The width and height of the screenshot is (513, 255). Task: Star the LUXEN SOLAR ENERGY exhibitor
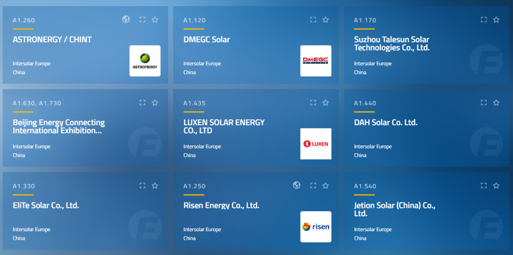pyautogui.click(x=325, y=103)
